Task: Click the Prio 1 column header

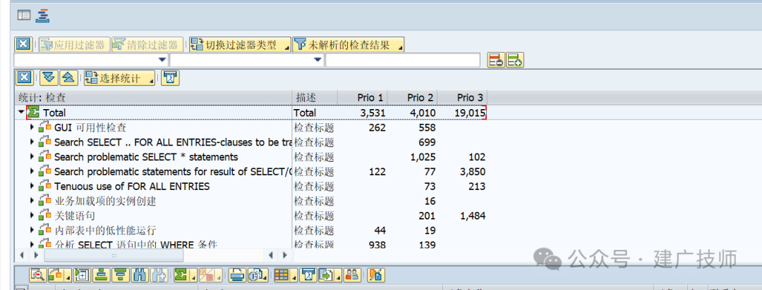Action: pyautogui.click(x=363, y=97)
